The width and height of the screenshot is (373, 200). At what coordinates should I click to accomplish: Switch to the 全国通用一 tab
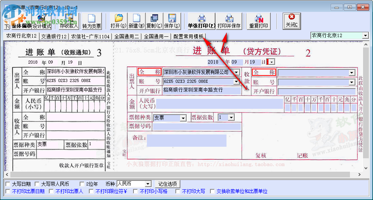click(x=156, y=36)
